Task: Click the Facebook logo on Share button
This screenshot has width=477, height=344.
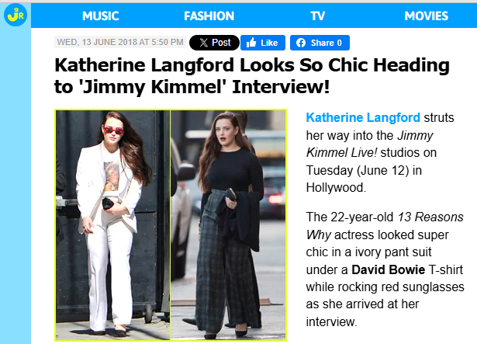Action: pos(301,43)
